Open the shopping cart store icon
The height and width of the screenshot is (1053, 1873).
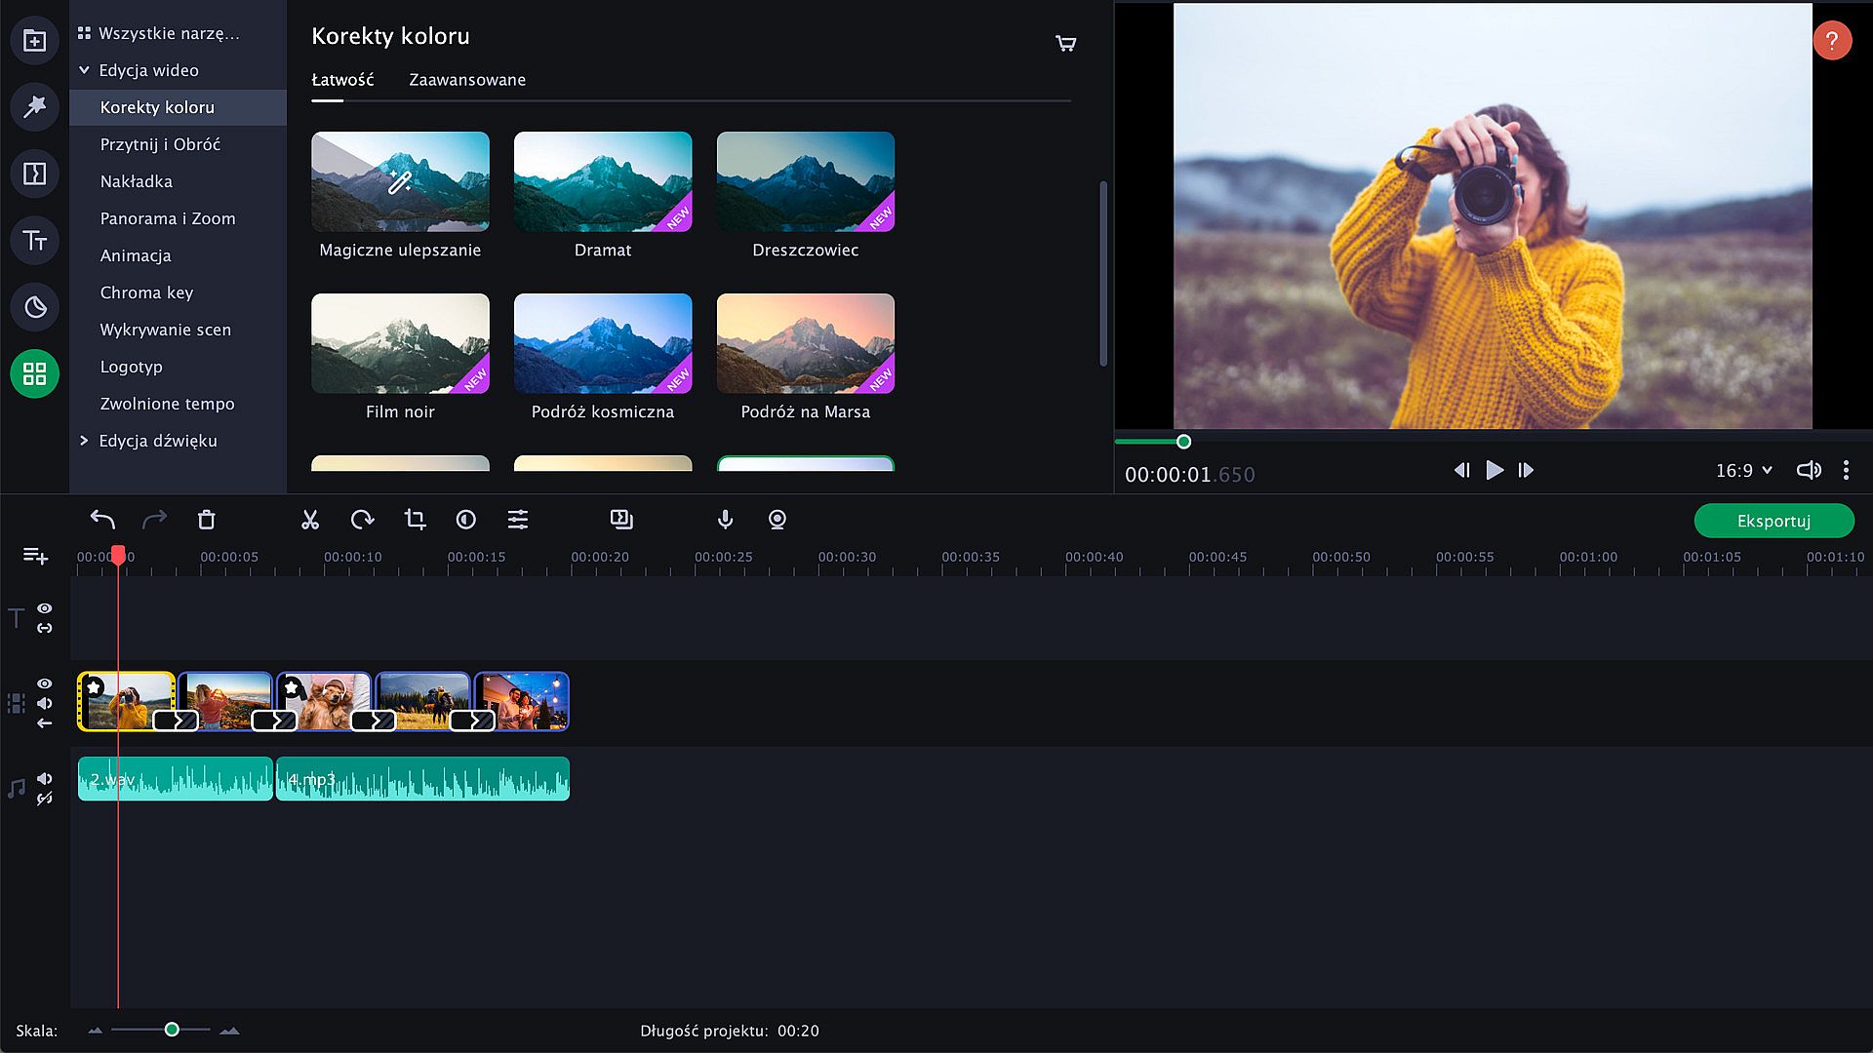(x=1065, y=44)
